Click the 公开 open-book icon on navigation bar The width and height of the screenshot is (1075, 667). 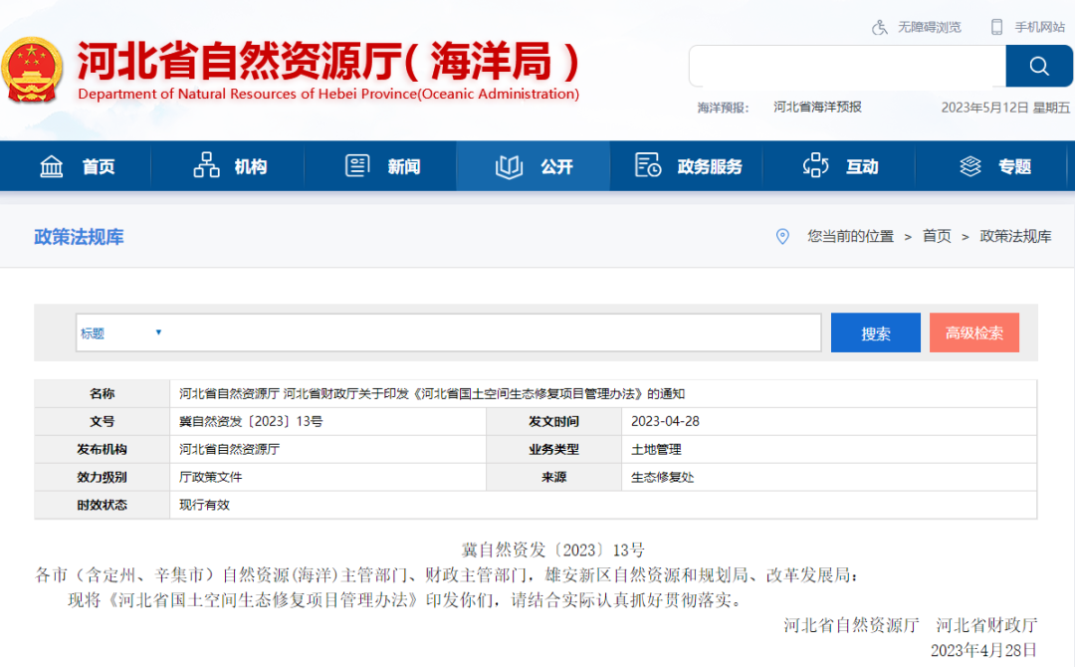[x=510, y=165]
